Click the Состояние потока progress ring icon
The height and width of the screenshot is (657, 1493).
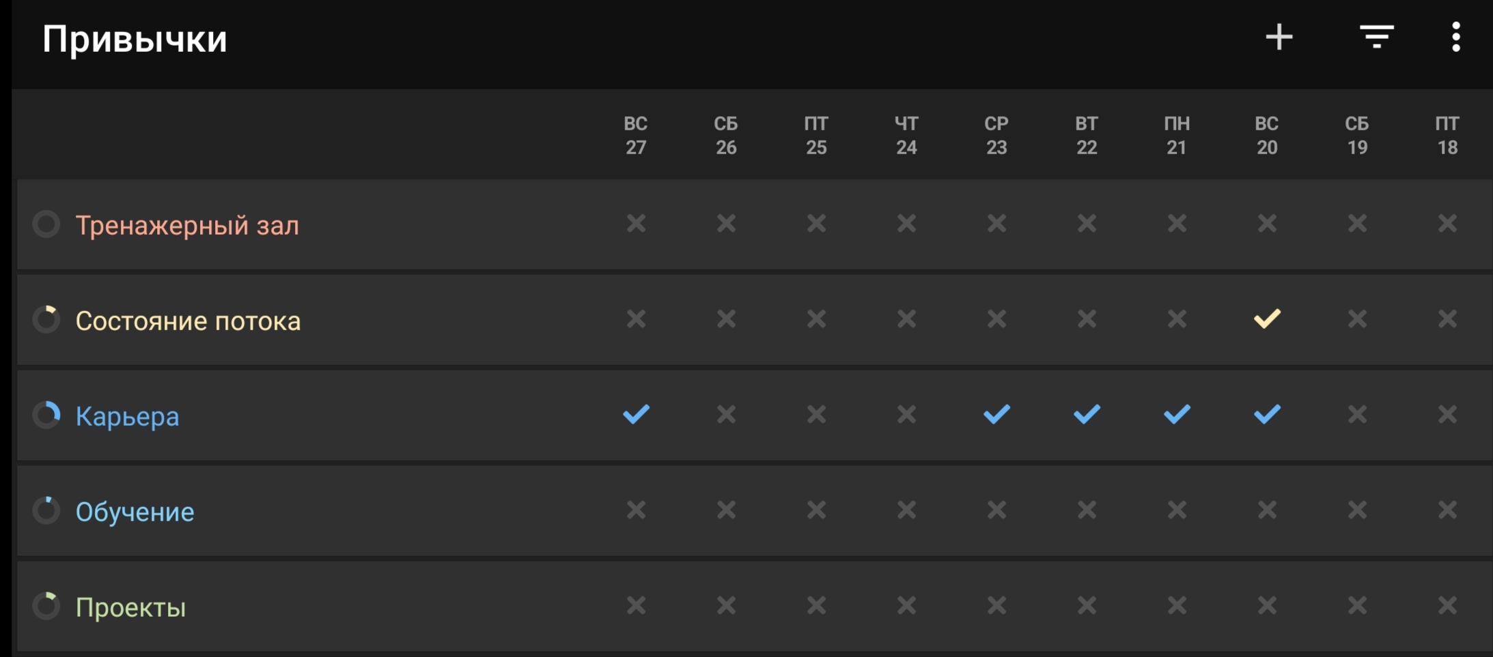coord(46,319)
